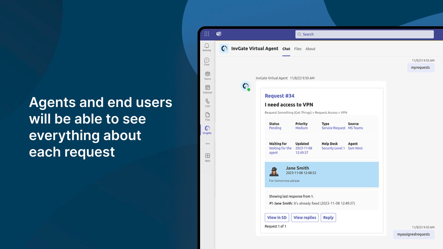The height and width of the screenshot is (249, 443).
Task: Open the Apps plus icon
Action: [x=208, y=157]
